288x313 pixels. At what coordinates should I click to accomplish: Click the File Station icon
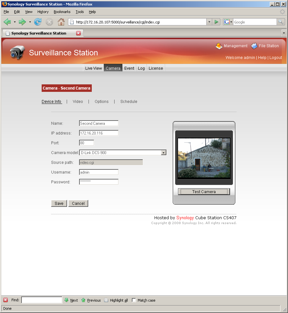[x=254, y=46]
